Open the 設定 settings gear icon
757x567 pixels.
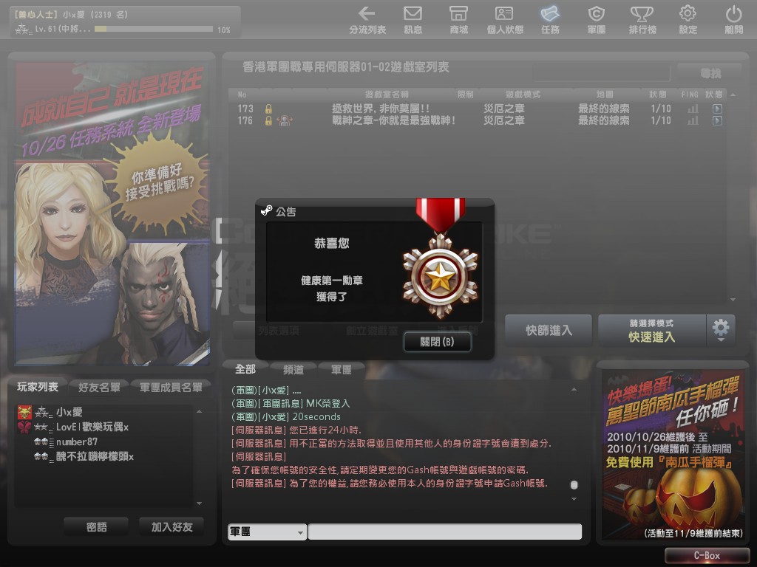pos(688,20)
